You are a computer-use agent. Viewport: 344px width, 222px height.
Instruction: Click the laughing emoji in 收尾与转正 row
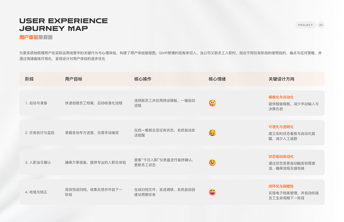[x=212, y=192]
